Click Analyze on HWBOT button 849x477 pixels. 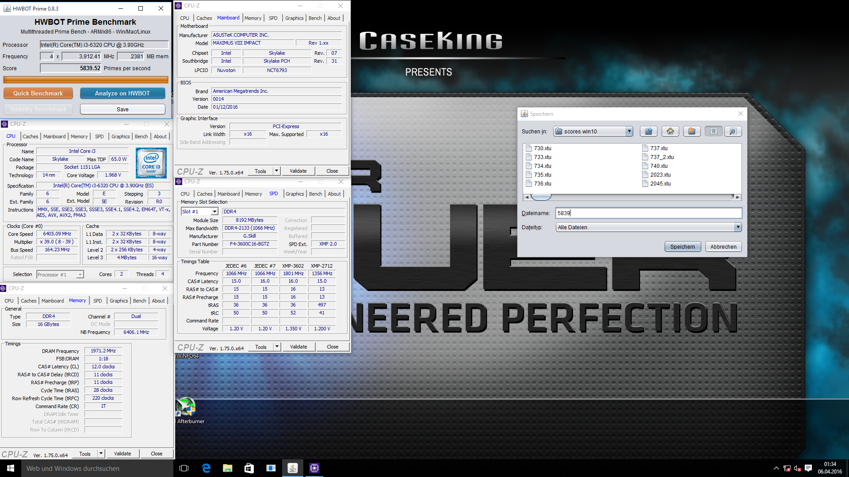(122, 93)
